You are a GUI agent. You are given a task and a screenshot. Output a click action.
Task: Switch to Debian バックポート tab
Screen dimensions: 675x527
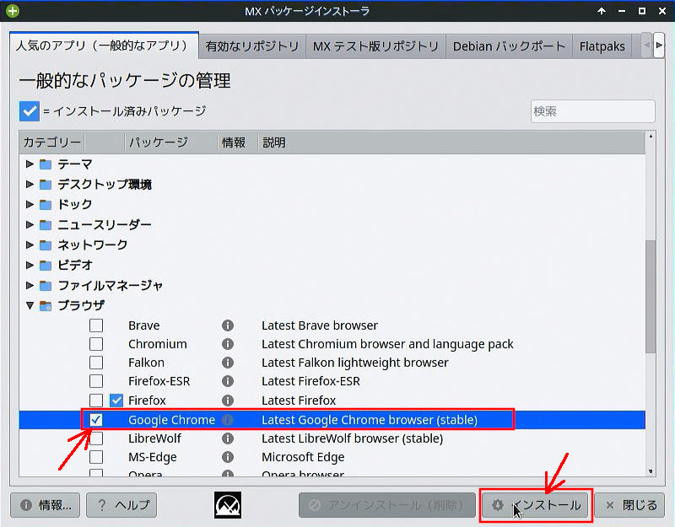pyautogui.click(x=510, y=46)
